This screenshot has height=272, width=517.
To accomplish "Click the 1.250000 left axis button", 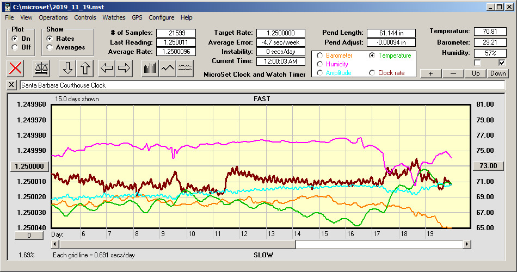I will pos(29,166).
